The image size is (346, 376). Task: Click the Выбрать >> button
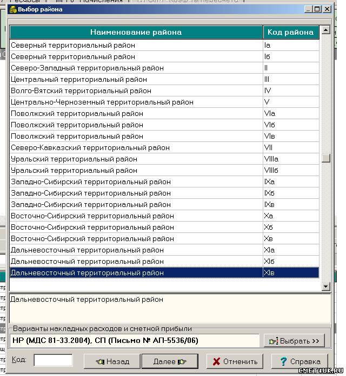pyautogui.click(x=294, y=341)
